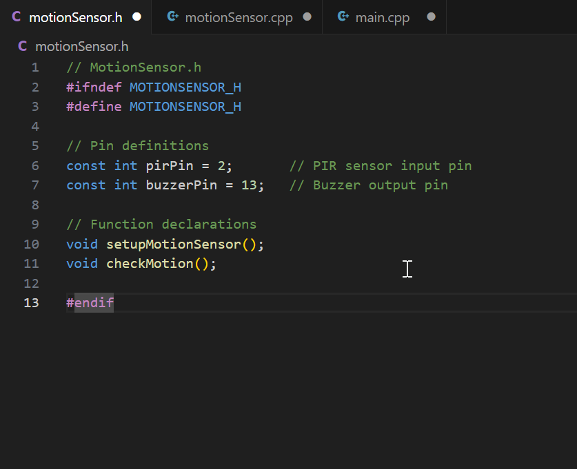Click the setupMotionSensor function name
Screen dimensions: 577x469
[x=174, y=244]
